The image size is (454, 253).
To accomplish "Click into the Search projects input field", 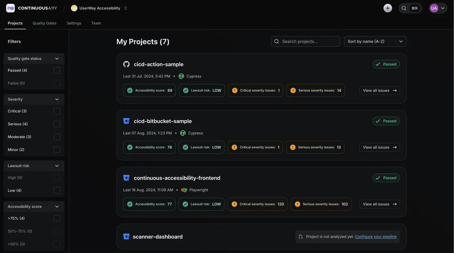I will coord(306,42).
